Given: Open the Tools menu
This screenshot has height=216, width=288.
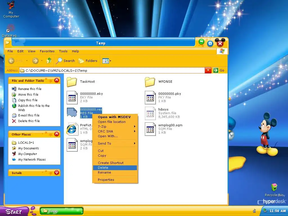Looking at the screenshot, I should (x=63, y=51).
